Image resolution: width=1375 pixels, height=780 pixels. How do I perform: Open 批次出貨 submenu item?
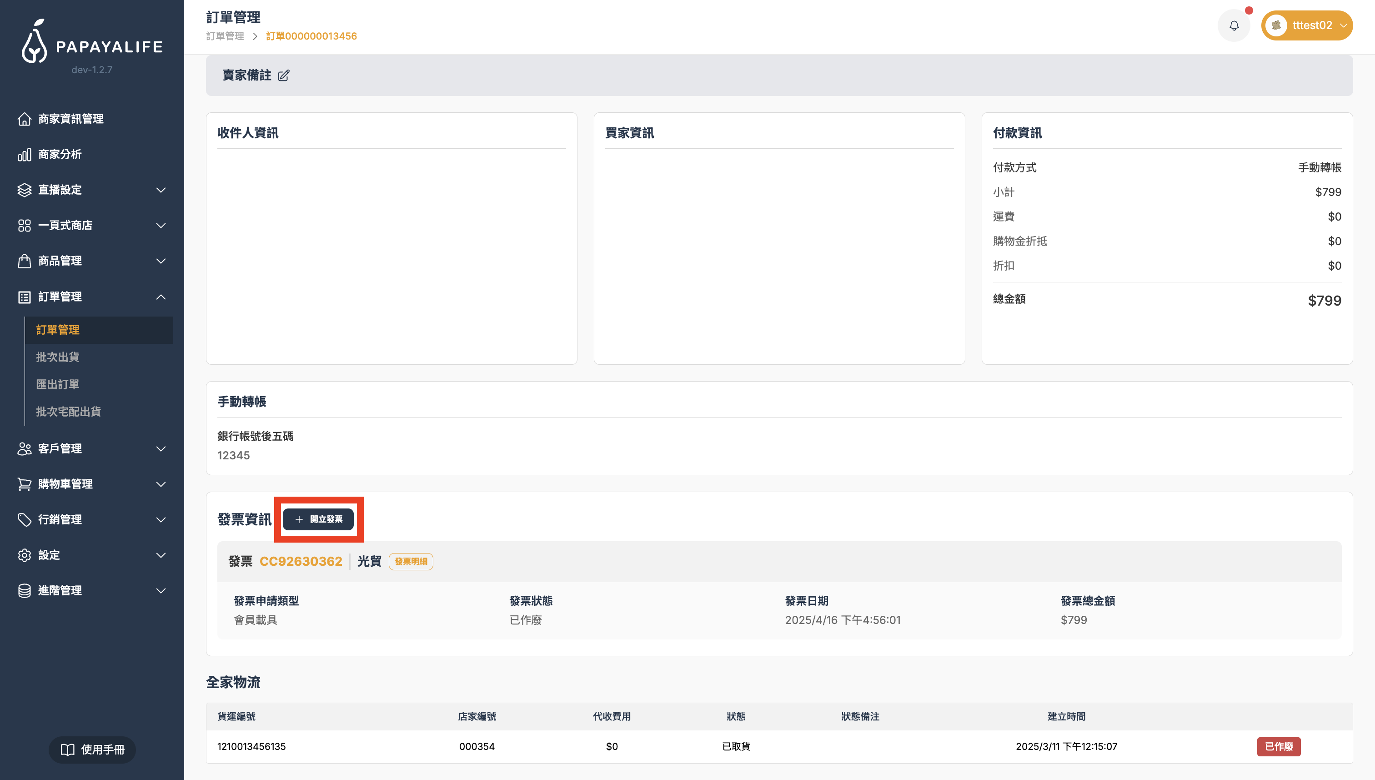pos(58,357)
